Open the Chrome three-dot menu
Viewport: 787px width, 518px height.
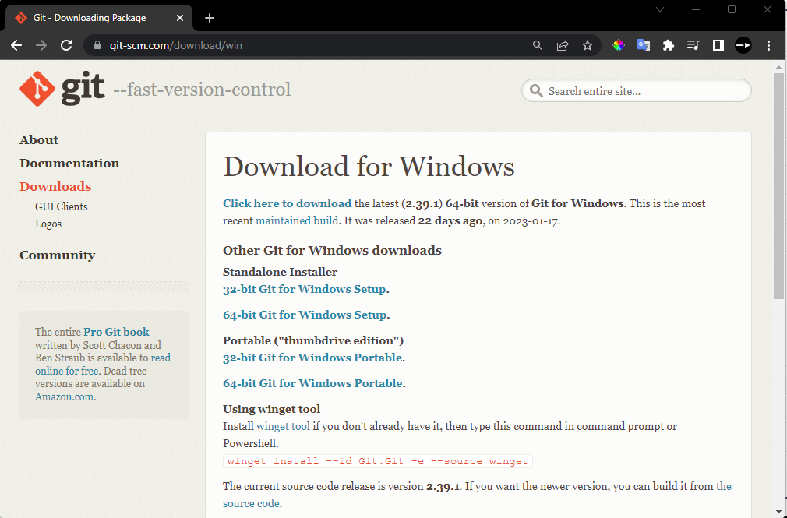pos(768,46)
